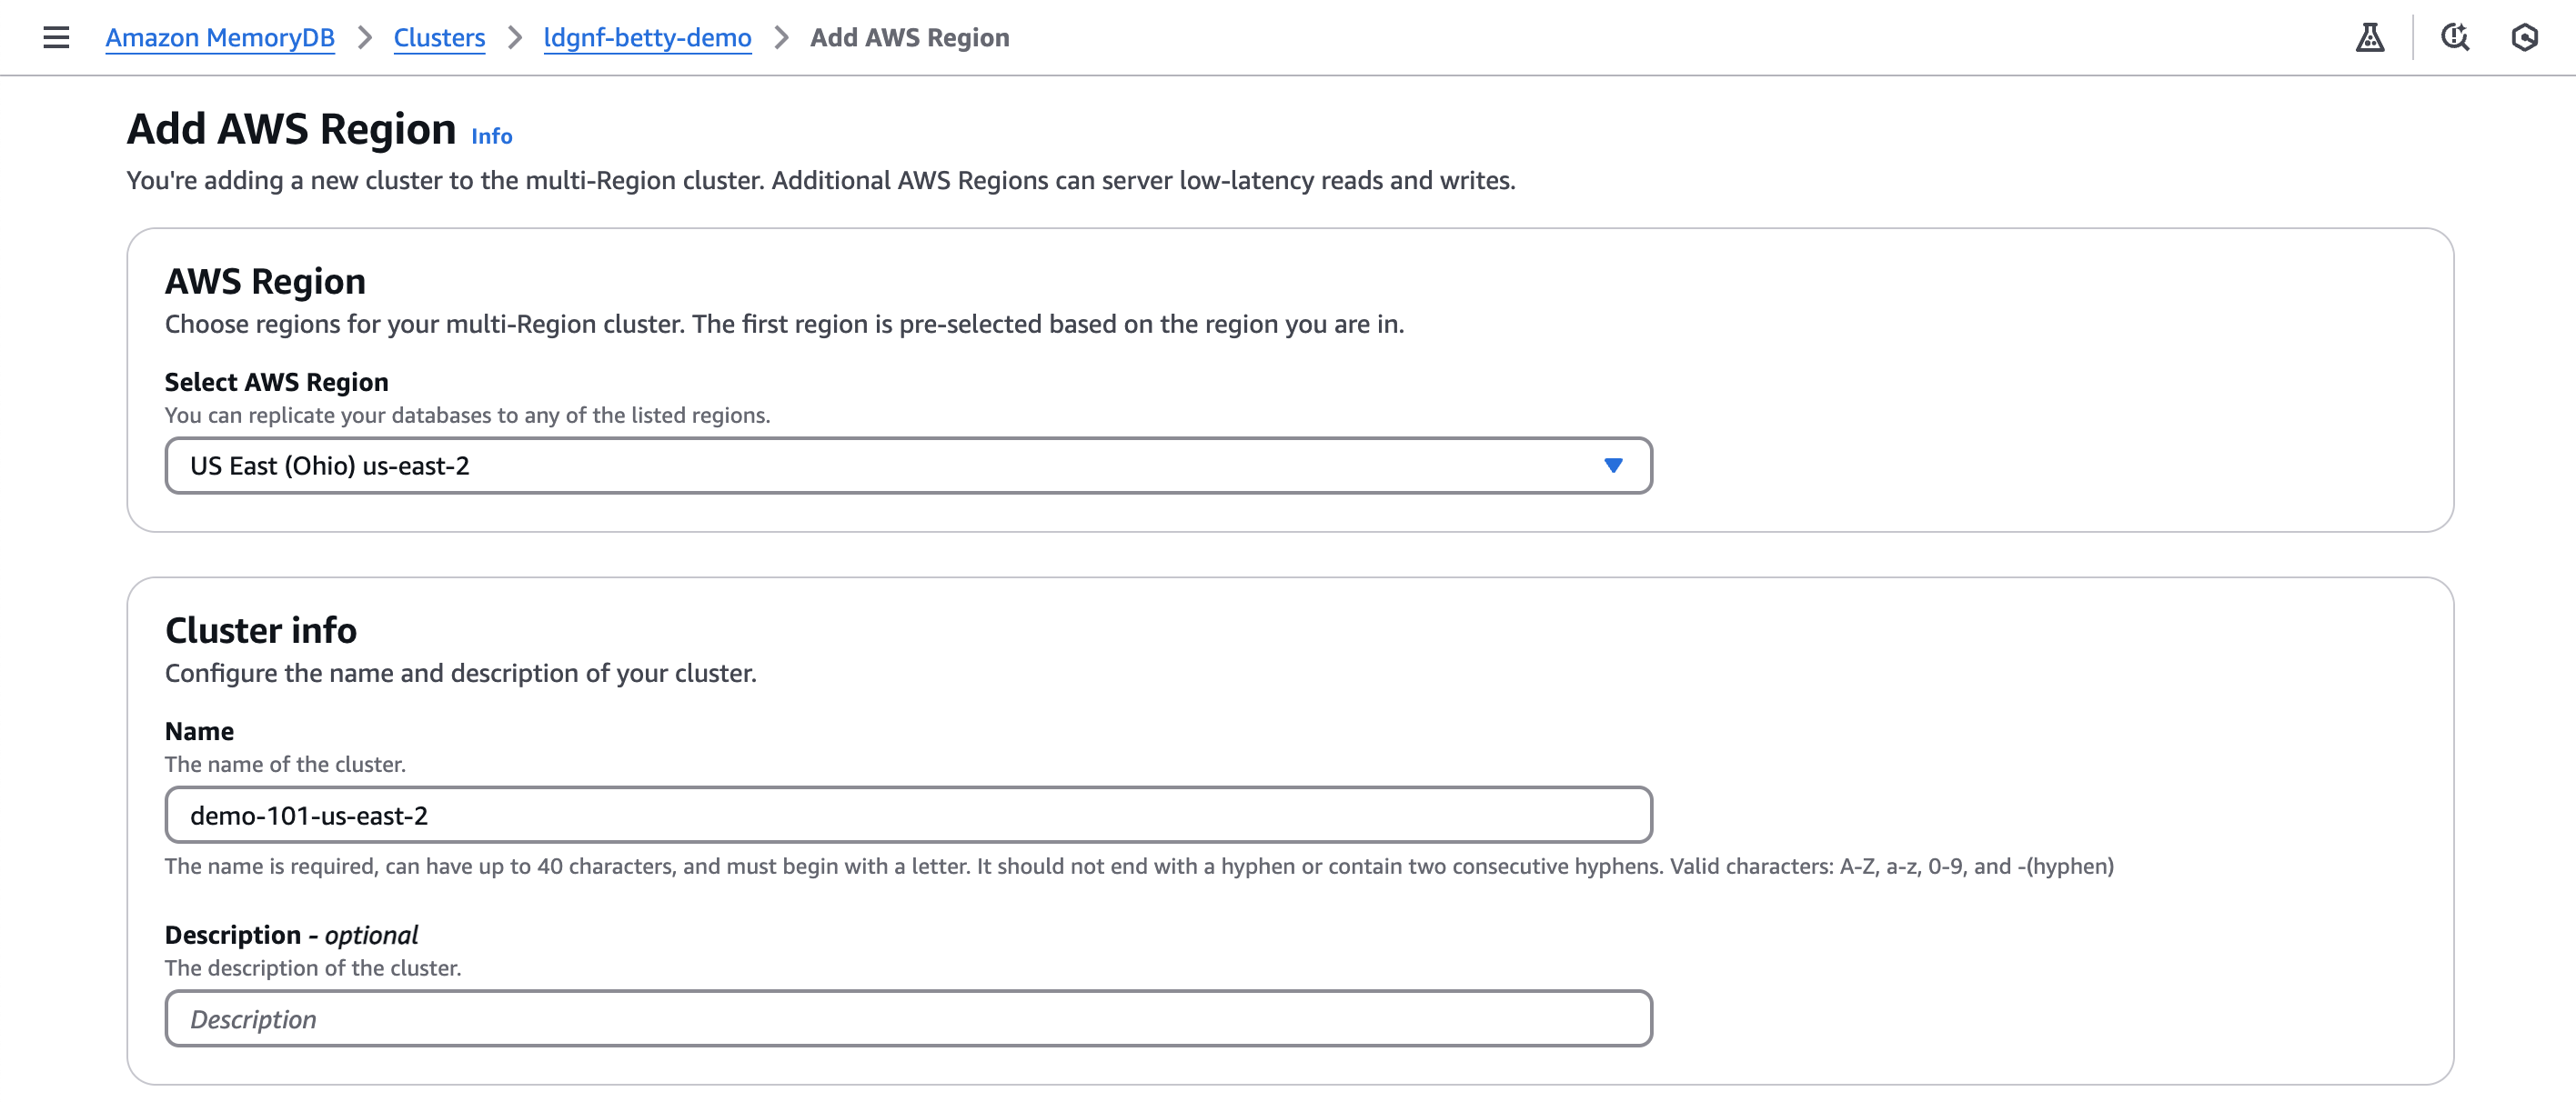Open the side navigation hamburger menu
2576x1102 pixels.
point(56,37)
